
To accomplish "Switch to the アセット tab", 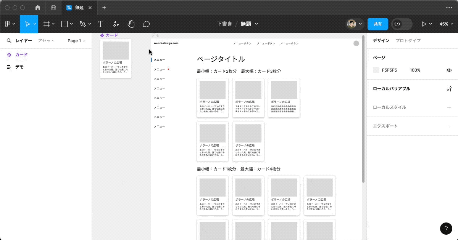I will point(46,40).
